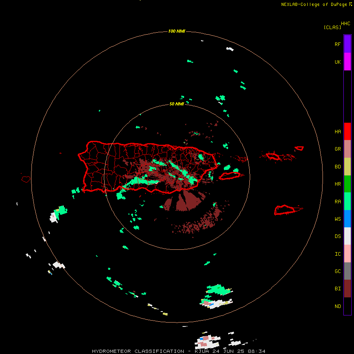The width and height of the screenshot is (354, 354).
Task: Click the "100 NMI" range ring label
Action: coord(177,31)
